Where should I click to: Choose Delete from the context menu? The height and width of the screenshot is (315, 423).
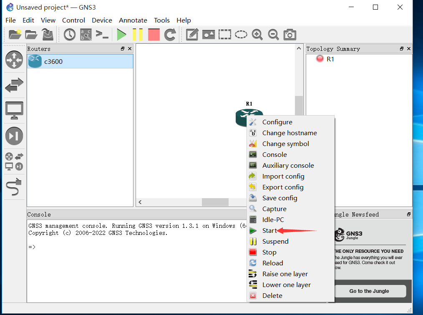click(x=290, y=295)
